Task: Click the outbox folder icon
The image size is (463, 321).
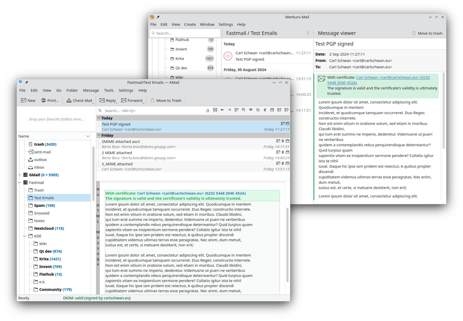Action: 31,159
